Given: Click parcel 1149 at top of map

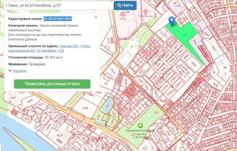Looking at the screenshot, I should coord(177,6).
